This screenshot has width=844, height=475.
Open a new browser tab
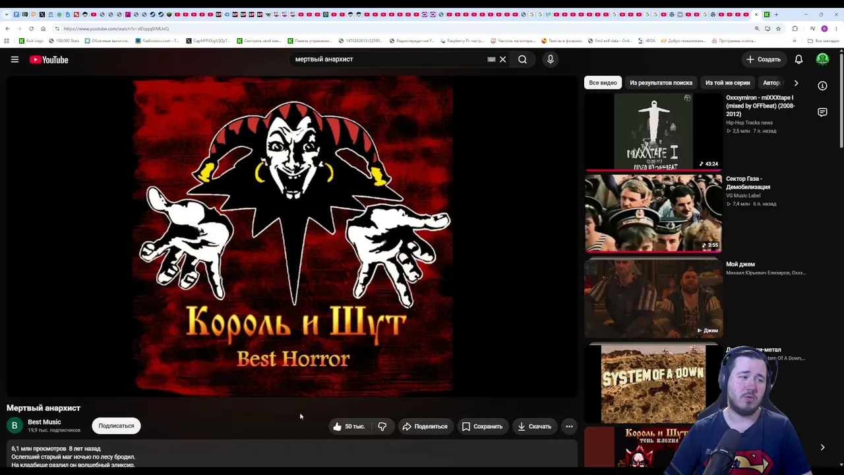(776, 14)
